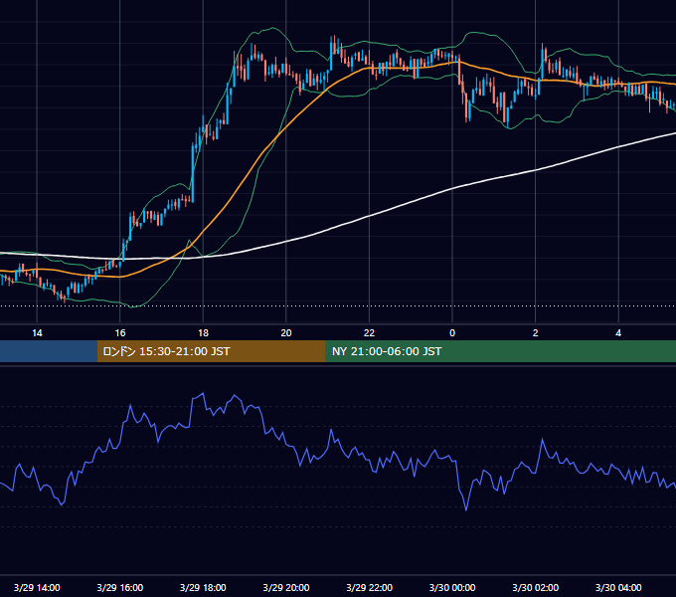Click the 3/29 18:00 label on indicator axis
The image size is (676, 597).
(x=203, y=587)
